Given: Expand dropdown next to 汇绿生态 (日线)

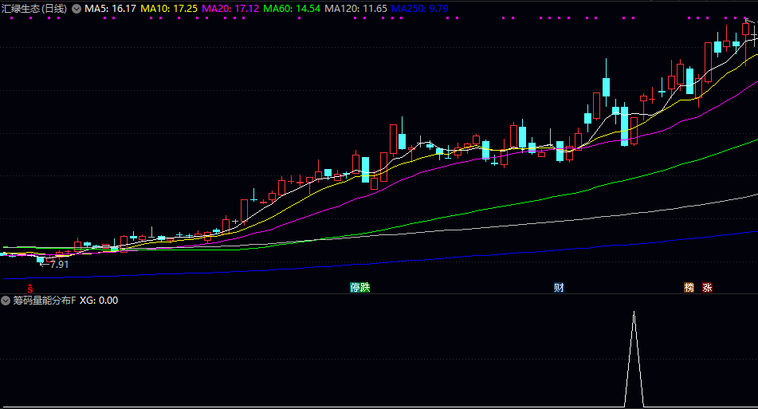Looking at the screenshot, I should tap(77, 9).
